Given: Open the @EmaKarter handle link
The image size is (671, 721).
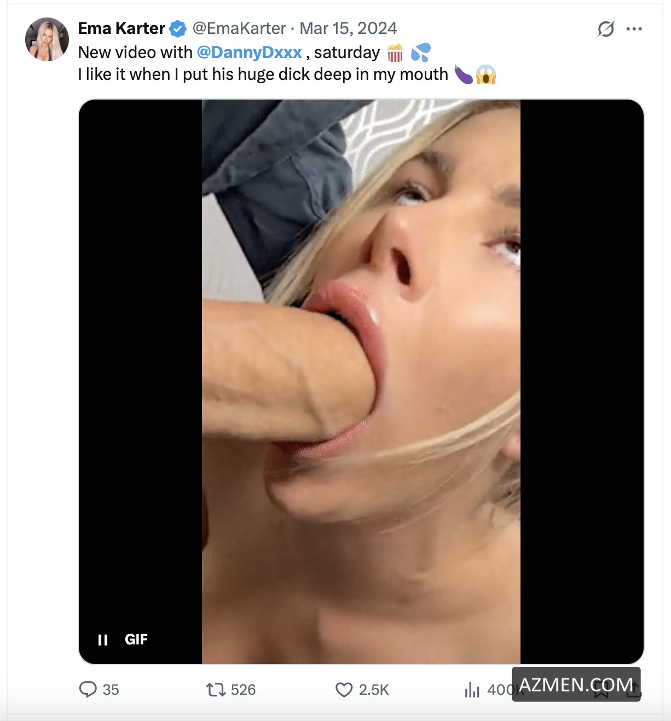Looking at the screenshot, I should pos(239,28).
